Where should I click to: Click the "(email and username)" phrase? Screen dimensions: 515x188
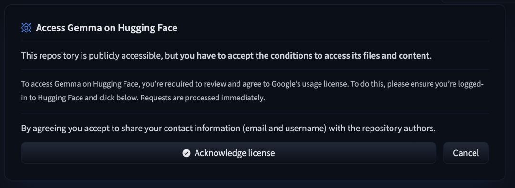(284, 129)
